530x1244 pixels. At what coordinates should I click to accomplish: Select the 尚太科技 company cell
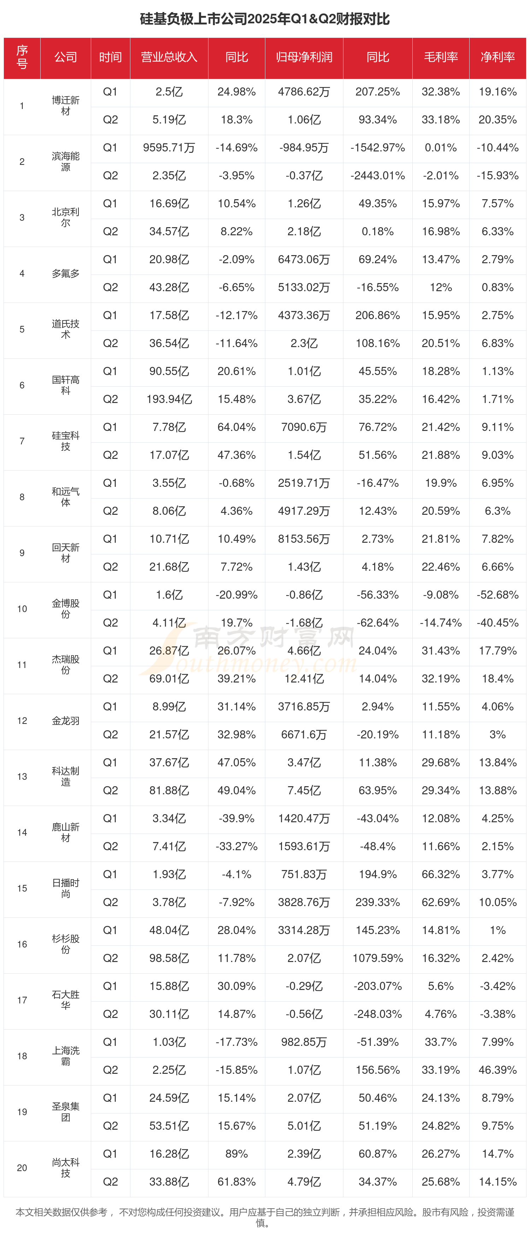point(66,1168)
